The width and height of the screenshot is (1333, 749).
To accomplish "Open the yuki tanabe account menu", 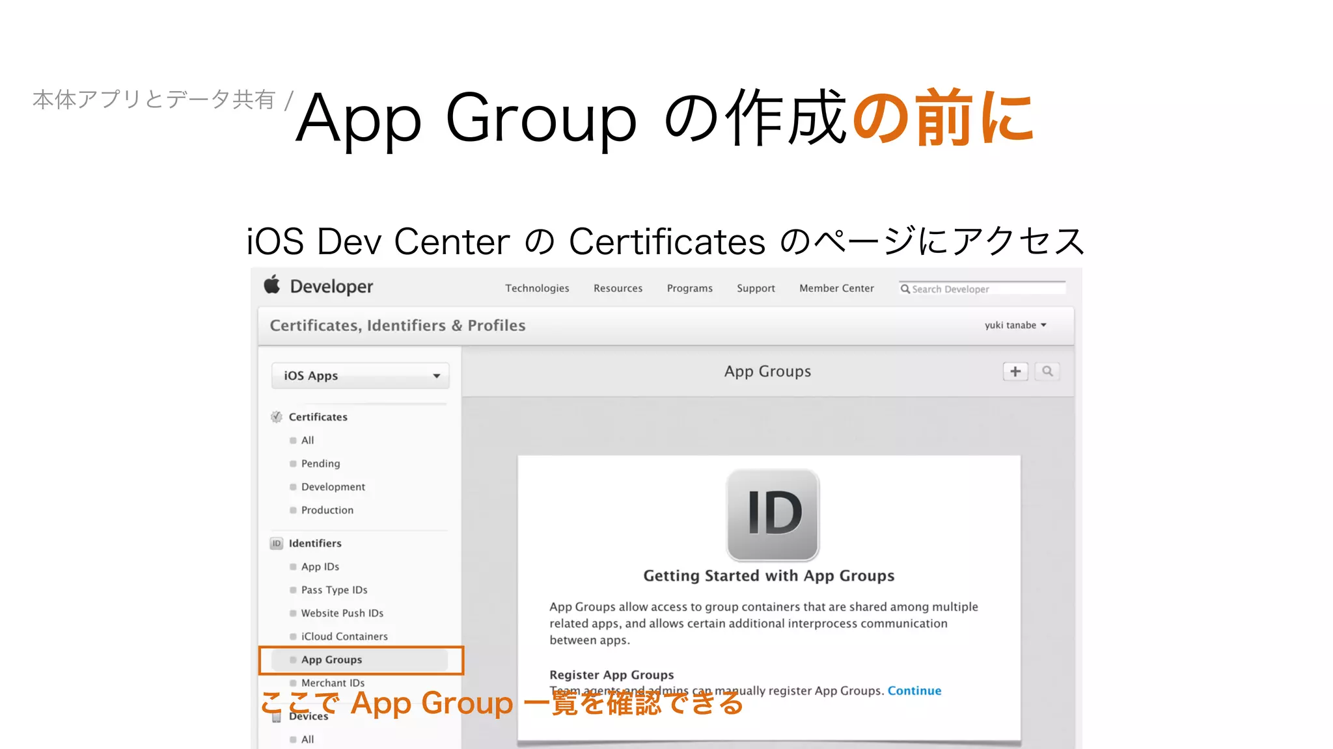I will click(x=1015, y=325).
